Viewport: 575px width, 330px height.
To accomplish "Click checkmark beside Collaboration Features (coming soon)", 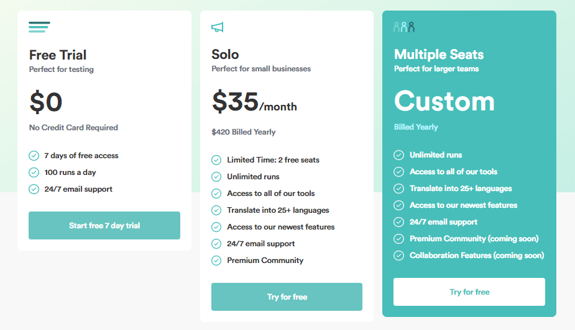I will (x=398, y=256).
